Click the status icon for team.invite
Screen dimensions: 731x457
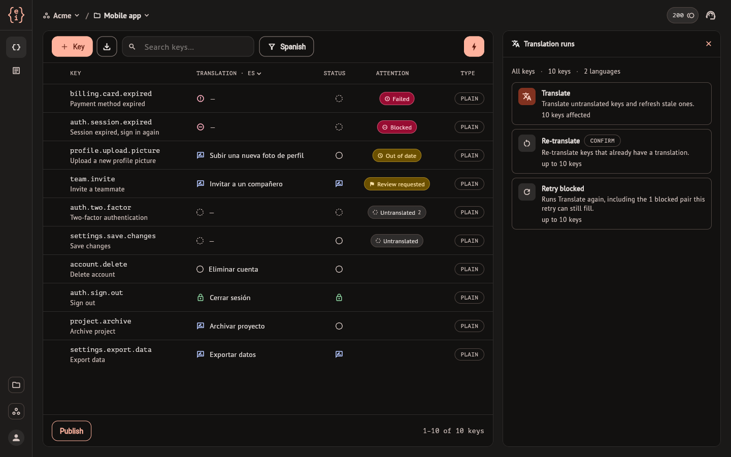pyautogui.click(x=339, y=184)
